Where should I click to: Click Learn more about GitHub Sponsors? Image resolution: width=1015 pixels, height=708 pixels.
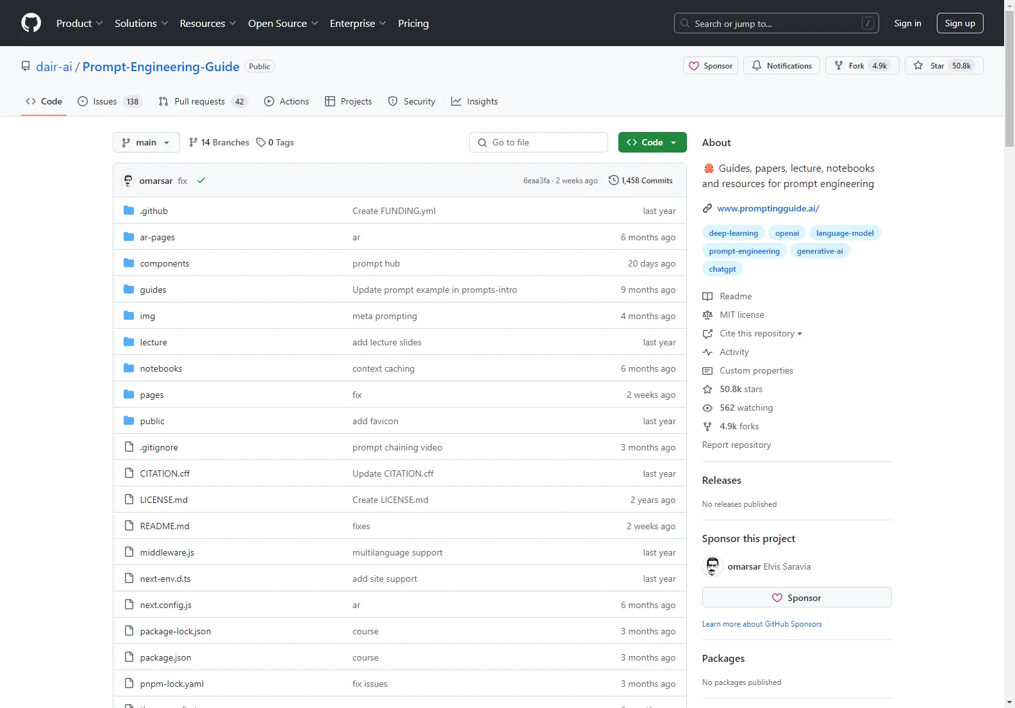click(x=762, y=623)
